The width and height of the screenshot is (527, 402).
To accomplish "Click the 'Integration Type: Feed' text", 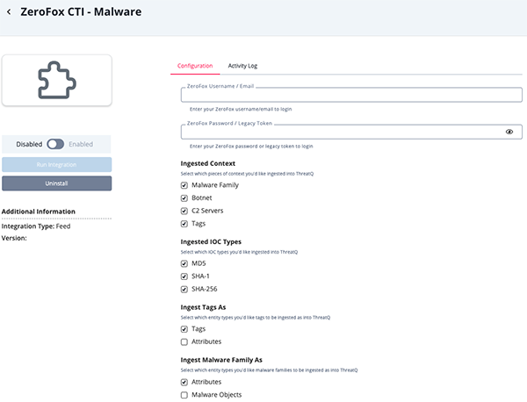I will tap(36, 226).
